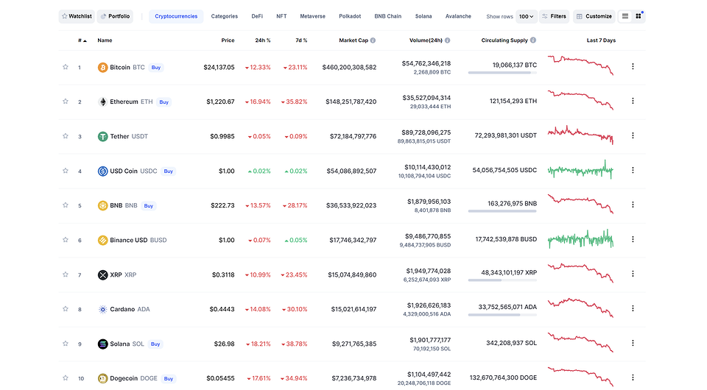Open Dogecoin row three-dot menu
Viewport: 707px width, 390px height.
pos(633,377)
